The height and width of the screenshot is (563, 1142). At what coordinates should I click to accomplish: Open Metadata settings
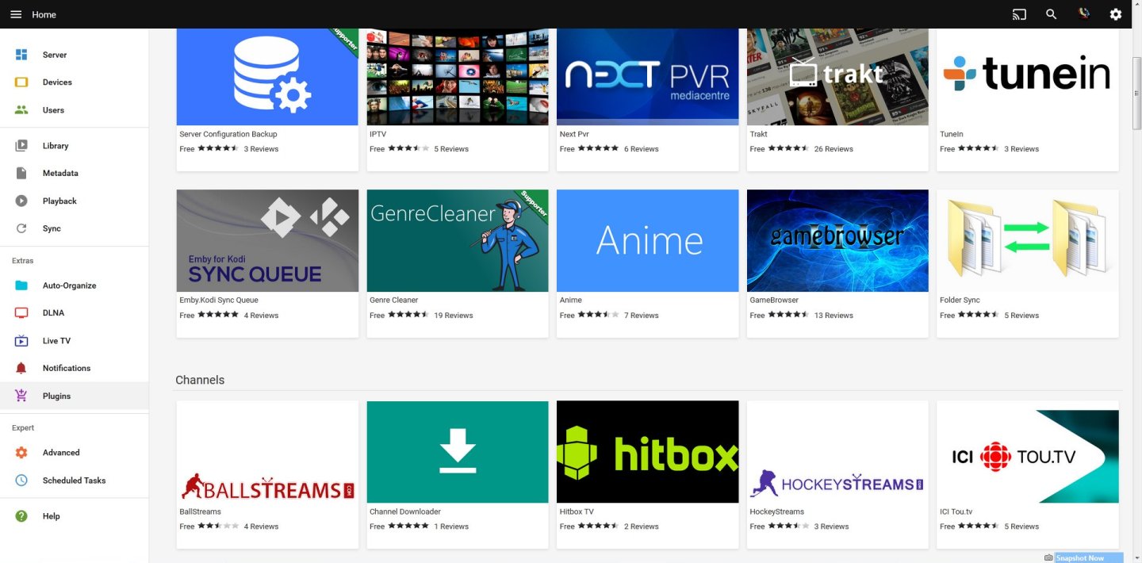click(x=75, y=173)
